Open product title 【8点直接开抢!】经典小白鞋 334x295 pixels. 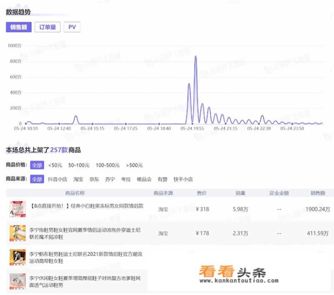[86, 206]
